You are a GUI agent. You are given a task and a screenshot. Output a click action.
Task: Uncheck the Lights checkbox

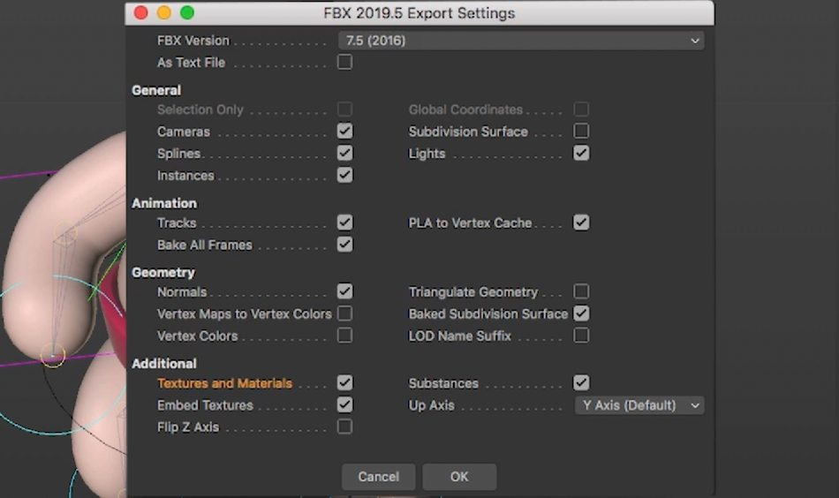point(581,153)
